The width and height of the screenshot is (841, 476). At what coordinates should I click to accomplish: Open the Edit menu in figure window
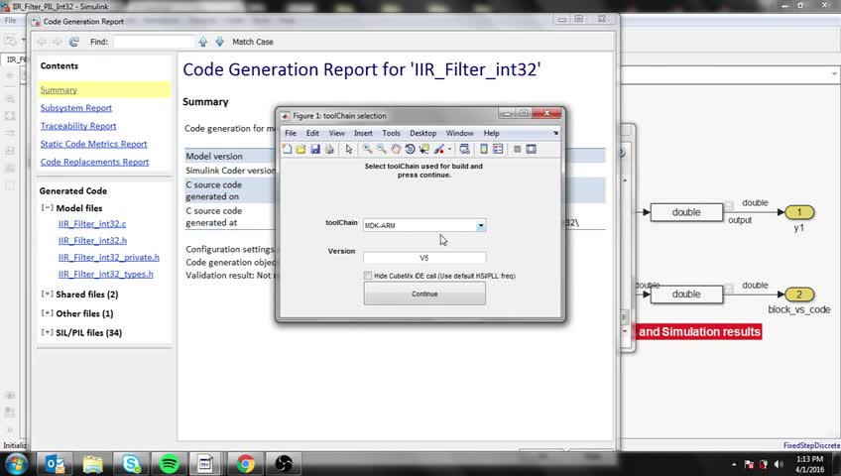point(312,133)
